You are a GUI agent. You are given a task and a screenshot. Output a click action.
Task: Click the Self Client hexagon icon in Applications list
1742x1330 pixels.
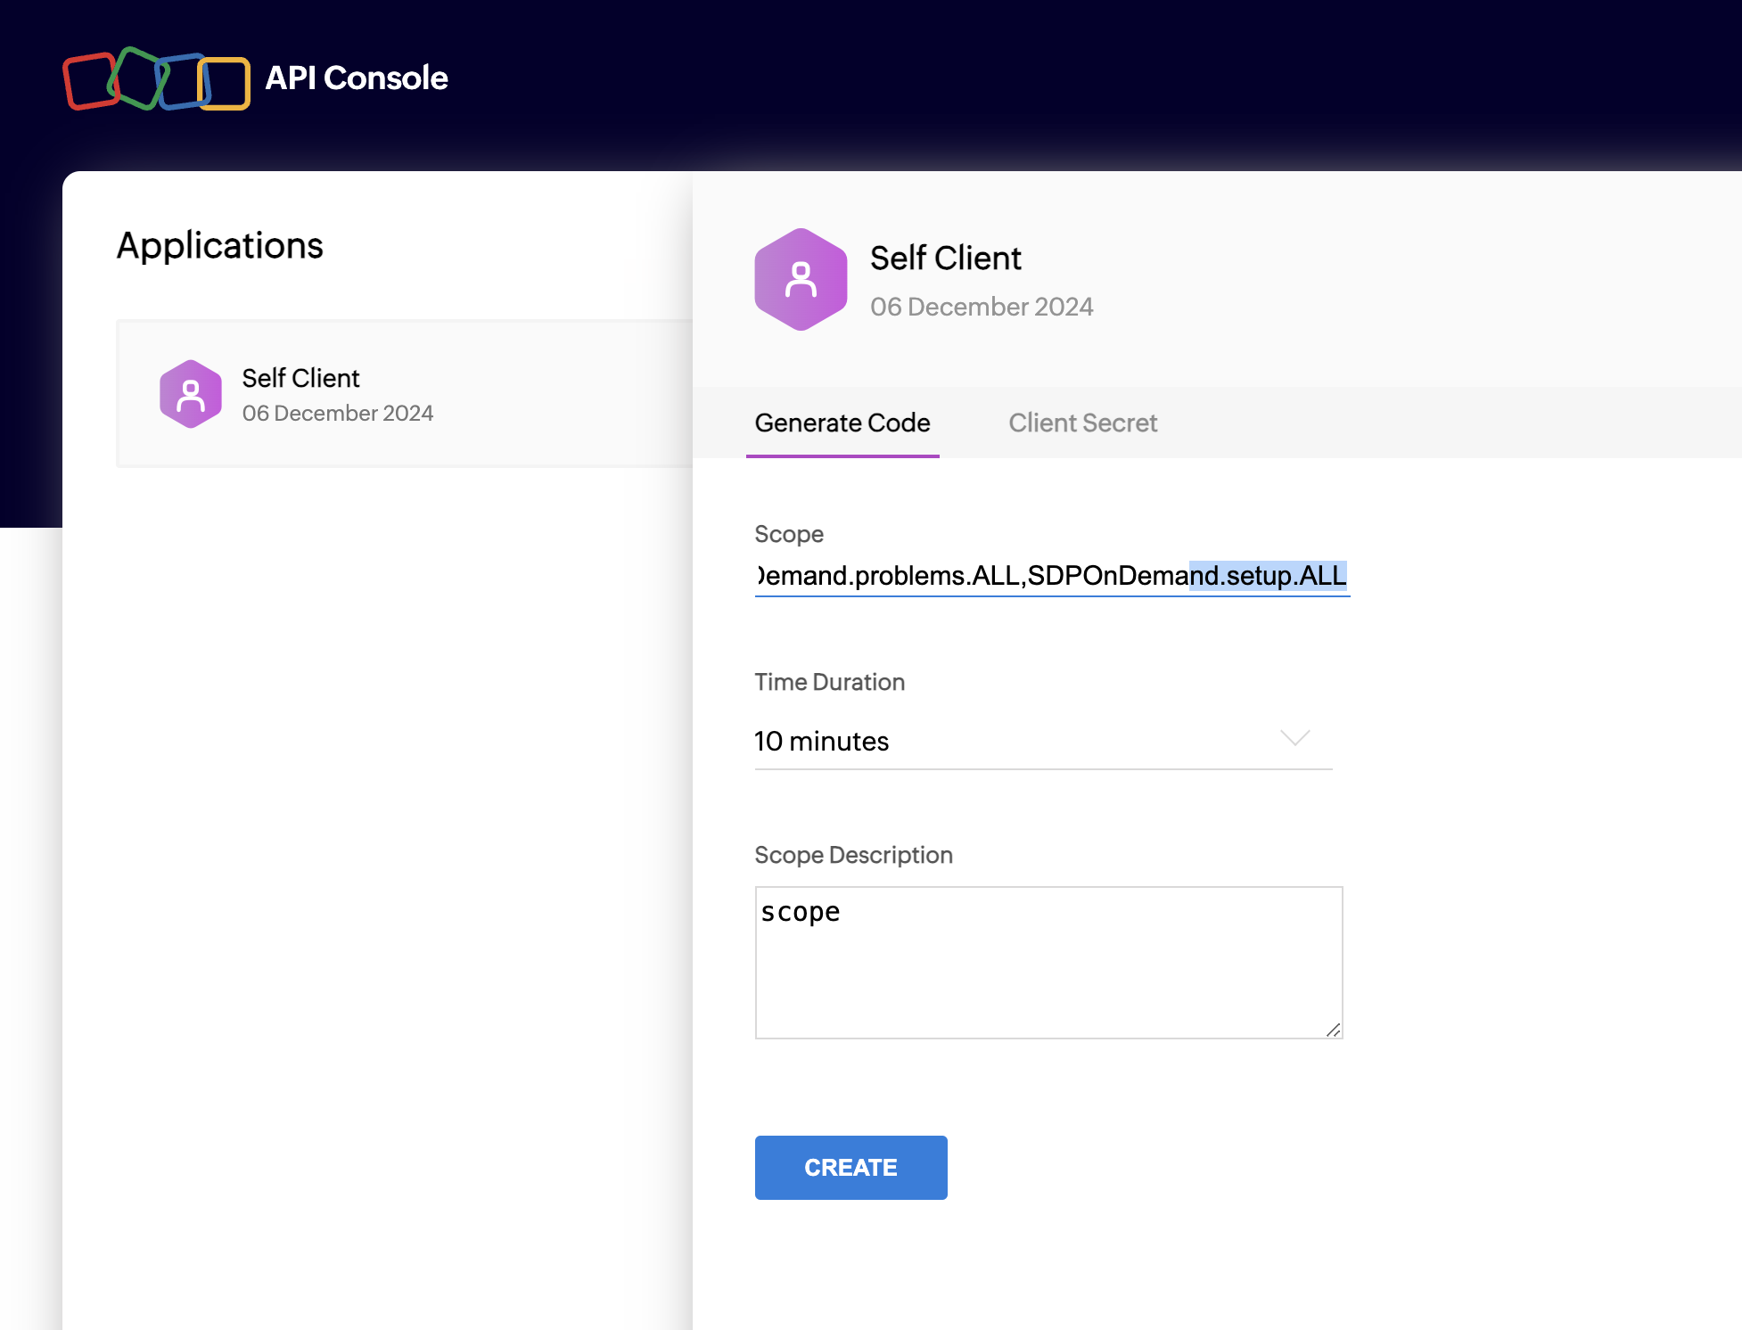tap(191, 394)
